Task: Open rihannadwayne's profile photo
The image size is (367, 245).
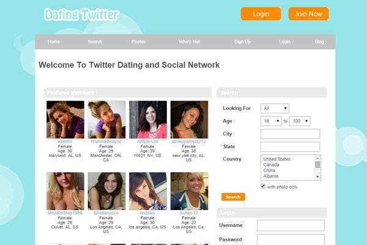Action: [106, 119]
